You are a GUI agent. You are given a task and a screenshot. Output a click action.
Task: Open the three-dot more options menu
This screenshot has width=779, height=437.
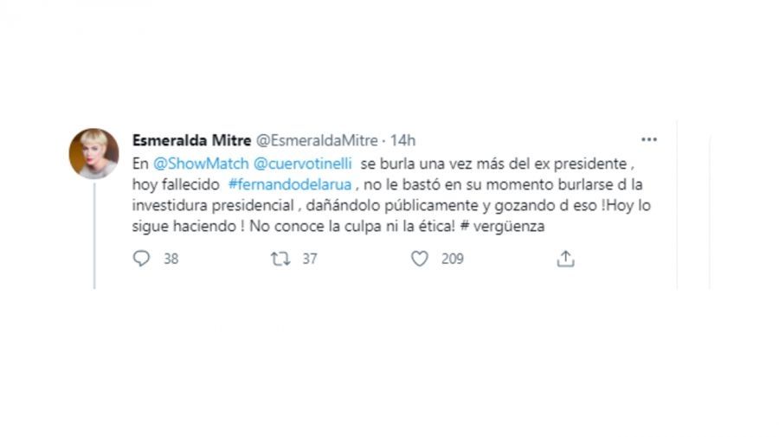pyautogui.click(x=648, y=139)
